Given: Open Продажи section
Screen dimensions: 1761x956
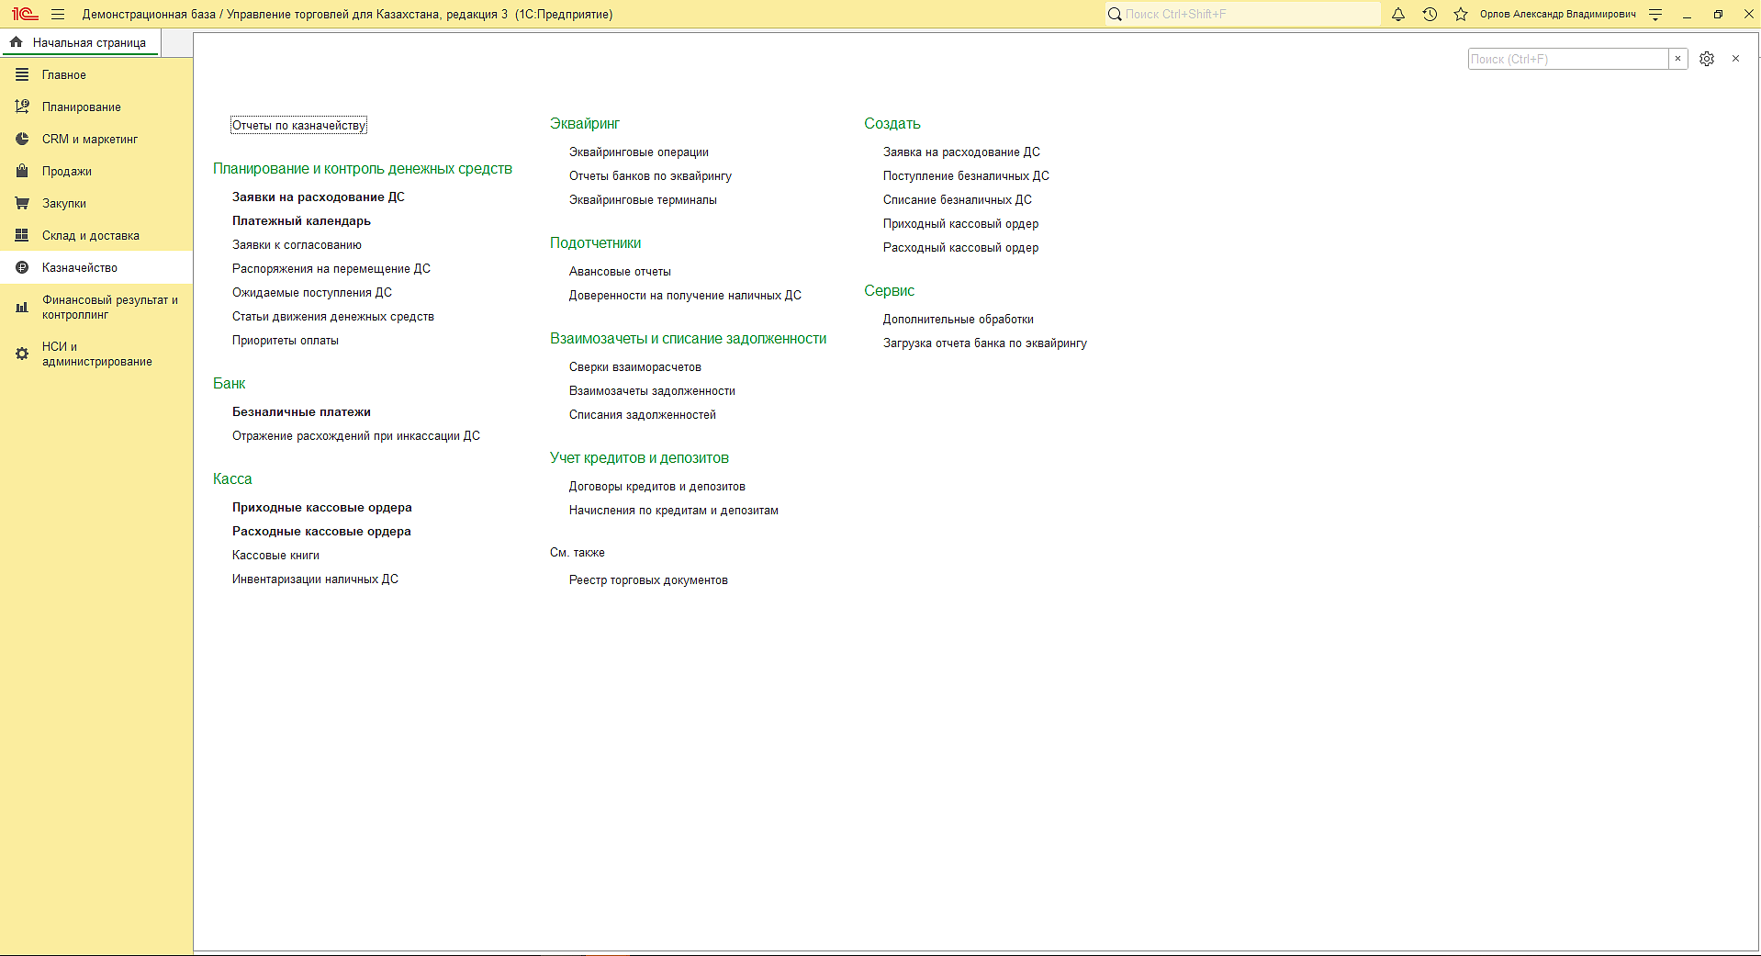Looking at the screenshot, I should click(96, 171).
